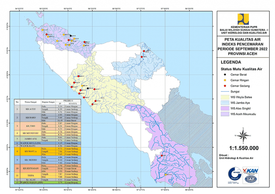The height and width of the screenshot is (194, 275).
Task: Click the KAN accreditation logo
Action: point(251,170)
